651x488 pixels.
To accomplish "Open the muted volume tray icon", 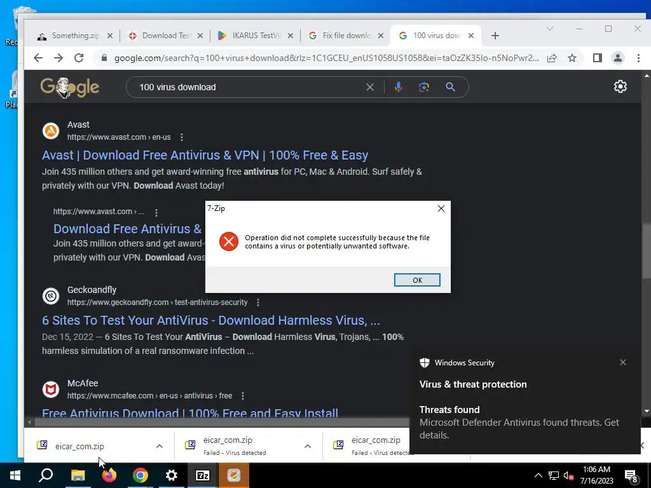I will coord(568,475).
